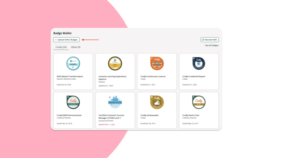The width and height of the screenshot is (281, 158).
Task: Click the Pearson Workforce Skills issuer text
Action: [x=66, y=79]
